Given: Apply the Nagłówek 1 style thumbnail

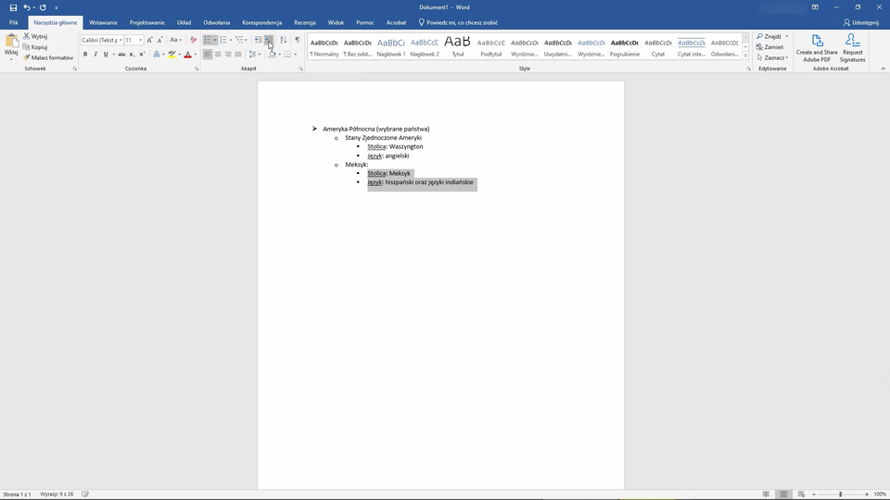Looking at the screenshot, I should pos(390,46).
